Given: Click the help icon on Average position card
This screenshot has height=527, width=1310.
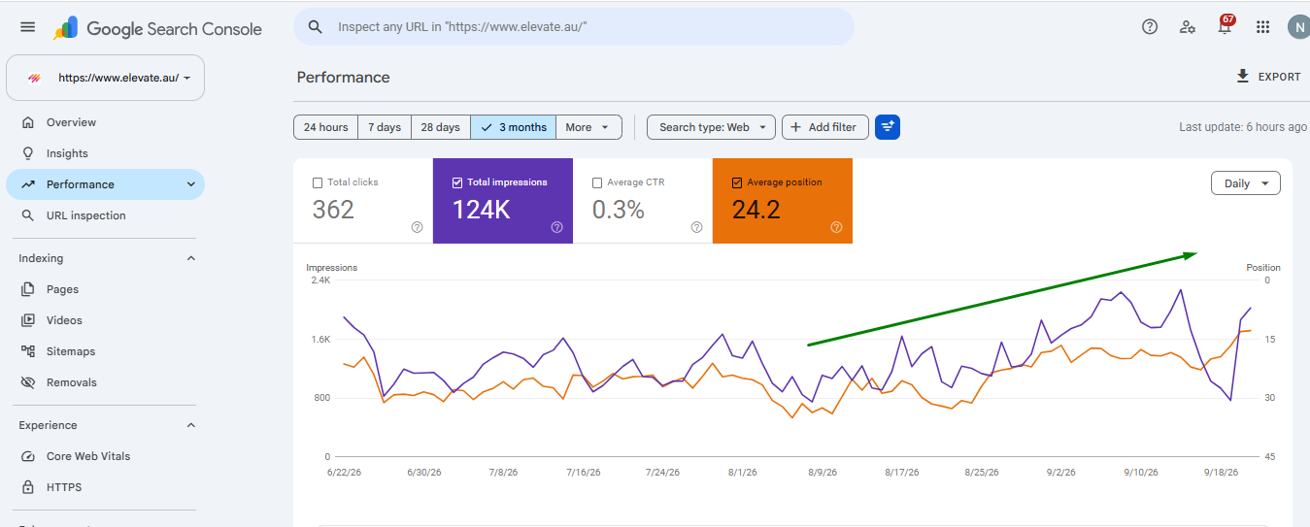Looking at the screenshot, I should coord(836,227).
